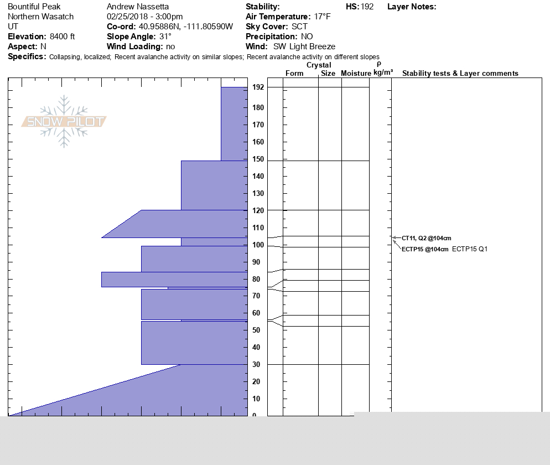Select the Slope Angle value 31°
Image resolution: width=550 pixels, height=465 pixels.
(x=165, y=37)
